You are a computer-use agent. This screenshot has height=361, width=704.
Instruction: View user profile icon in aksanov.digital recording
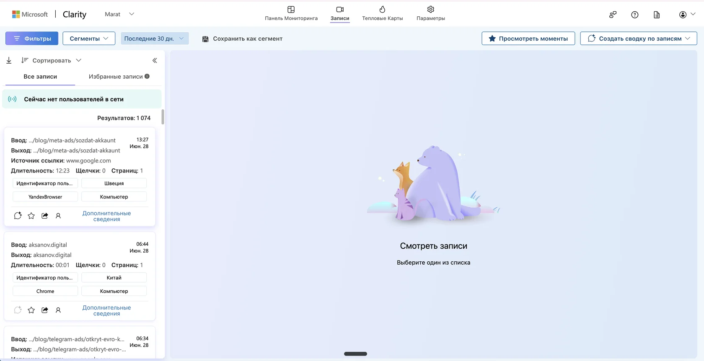[58, 310]
